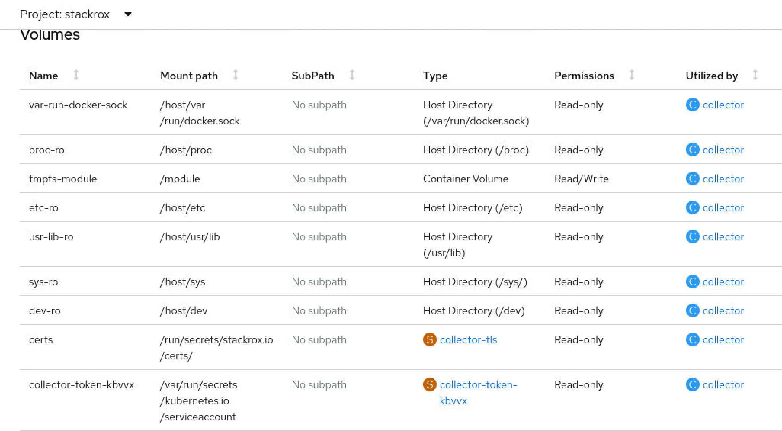Open the collector-token-kbvvx secret link
The height and width of the screenshot is (431, 782).
pyautogui.click(x=478, y=385)
